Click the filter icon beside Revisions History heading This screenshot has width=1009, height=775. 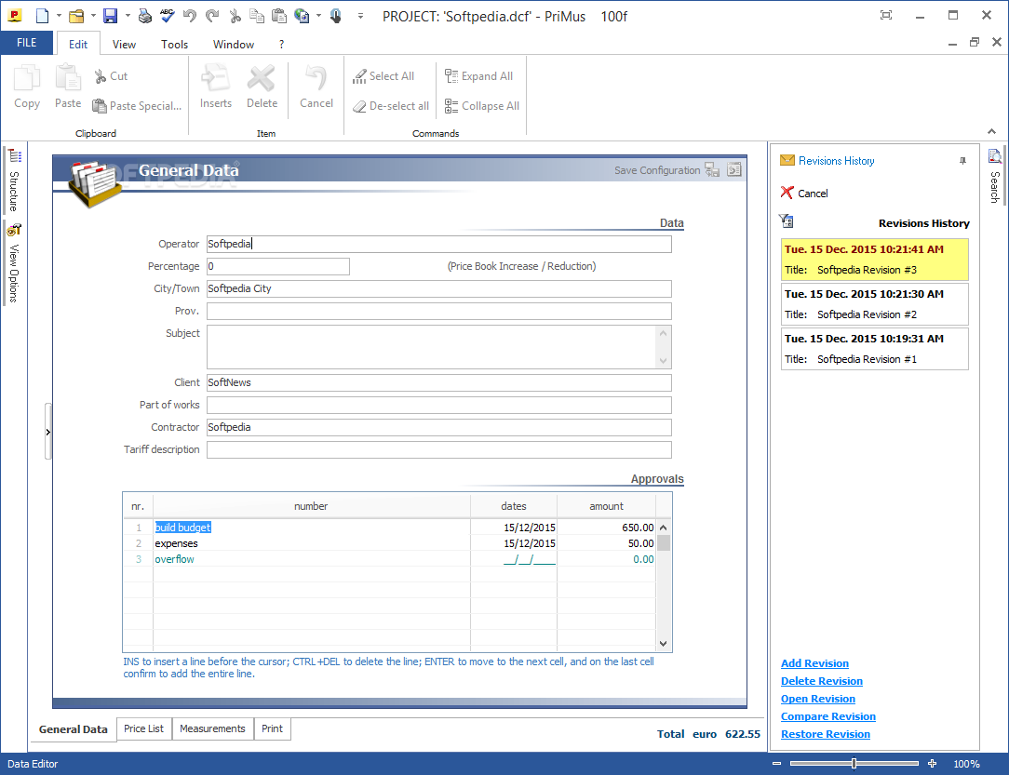click(787, 221)
